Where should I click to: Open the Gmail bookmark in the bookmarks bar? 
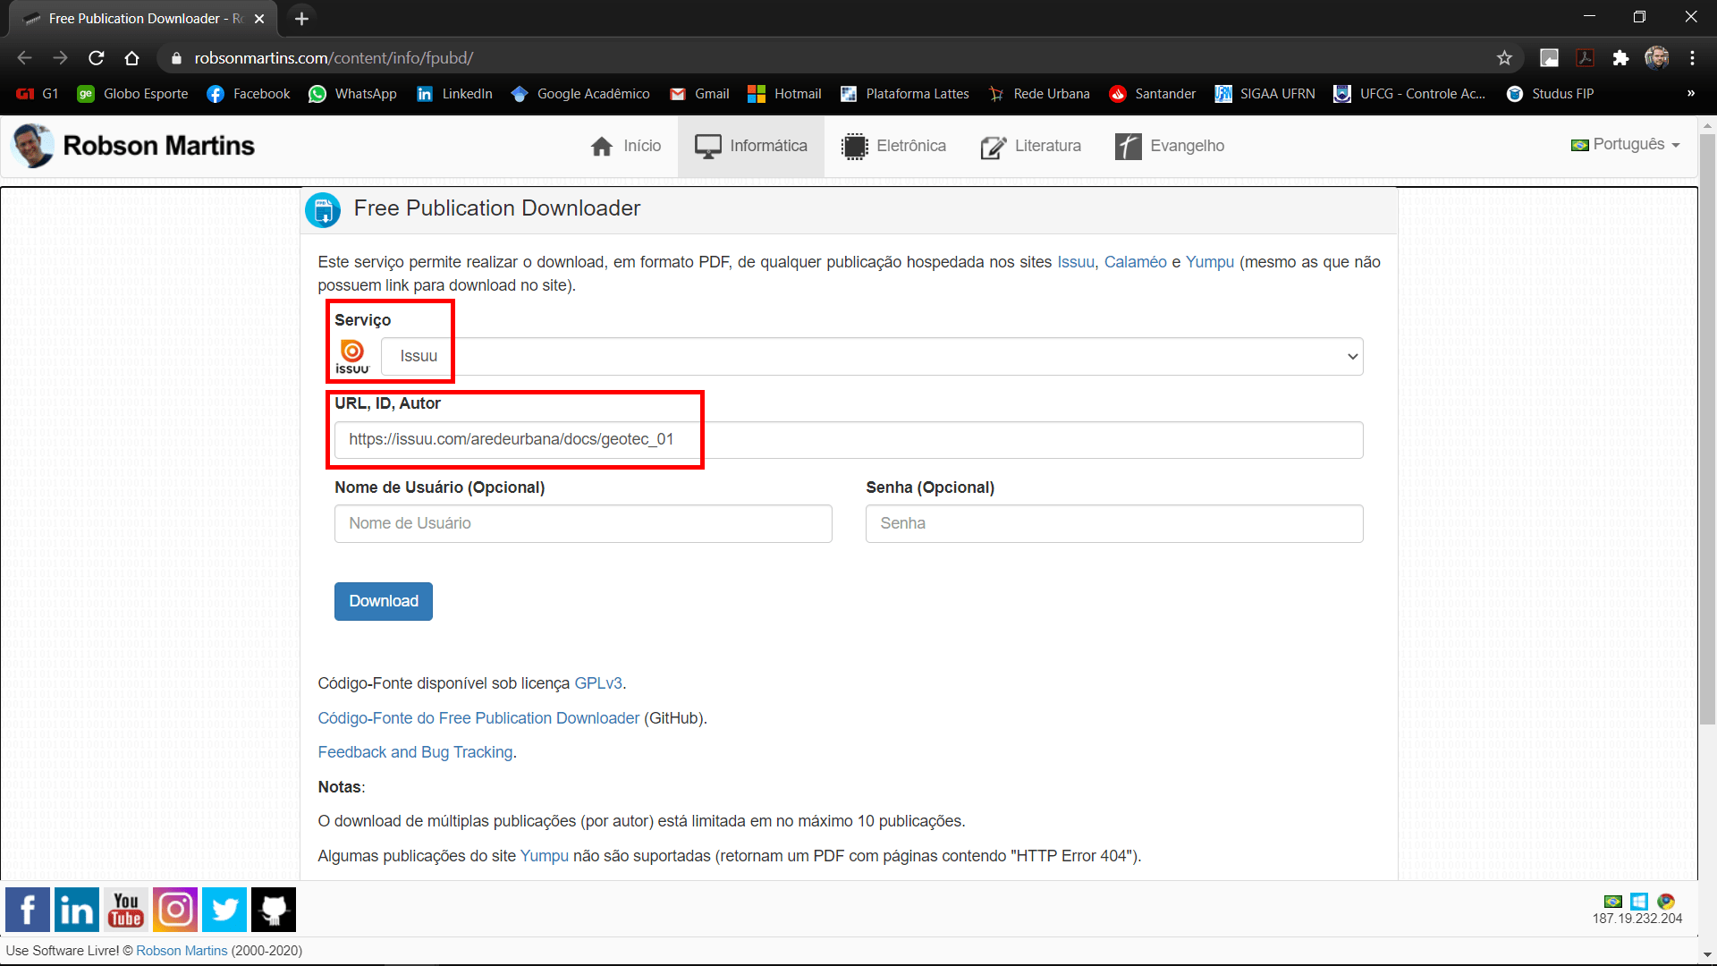coord(699,93)
